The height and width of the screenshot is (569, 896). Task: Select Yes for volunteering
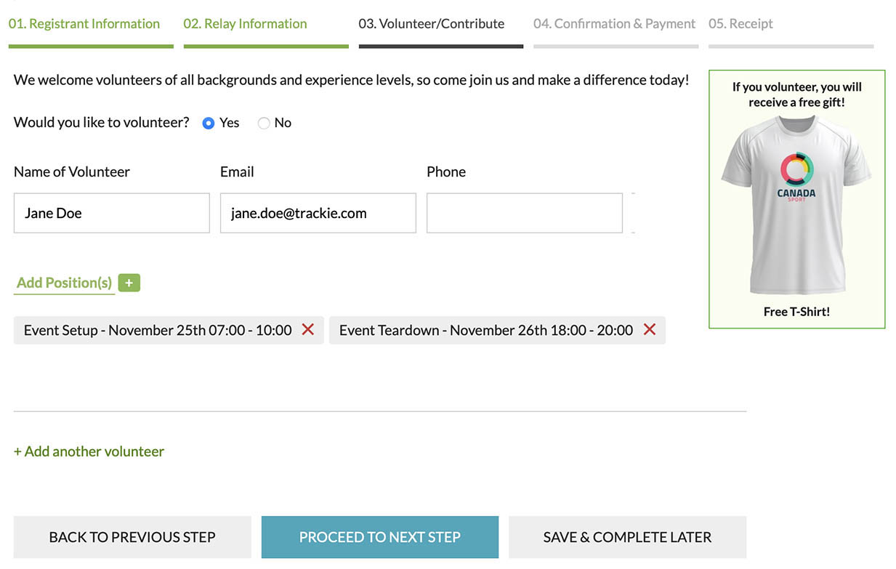coord(209,124)
